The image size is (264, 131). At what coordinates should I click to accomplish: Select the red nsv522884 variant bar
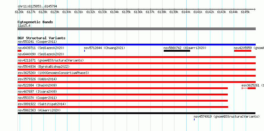click(123, 88)
